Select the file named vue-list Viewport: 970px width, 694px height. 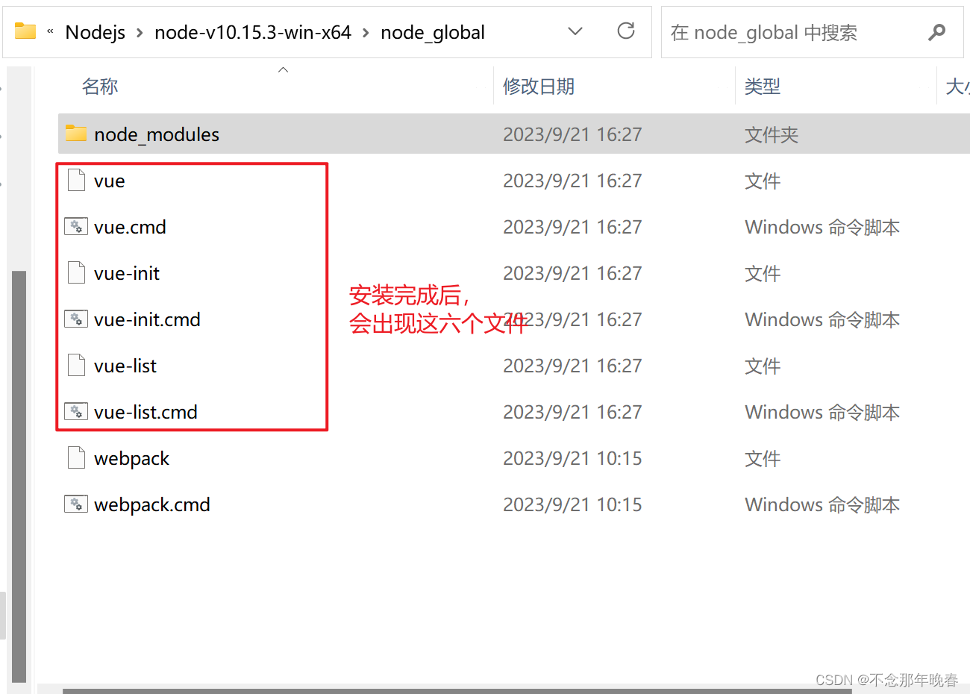click(125, 366)
